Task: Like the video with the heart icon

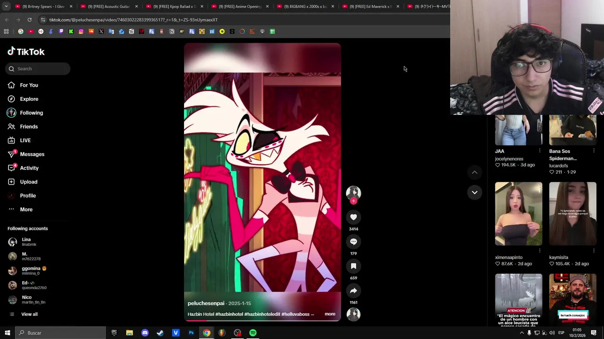Action: [353, 217]
